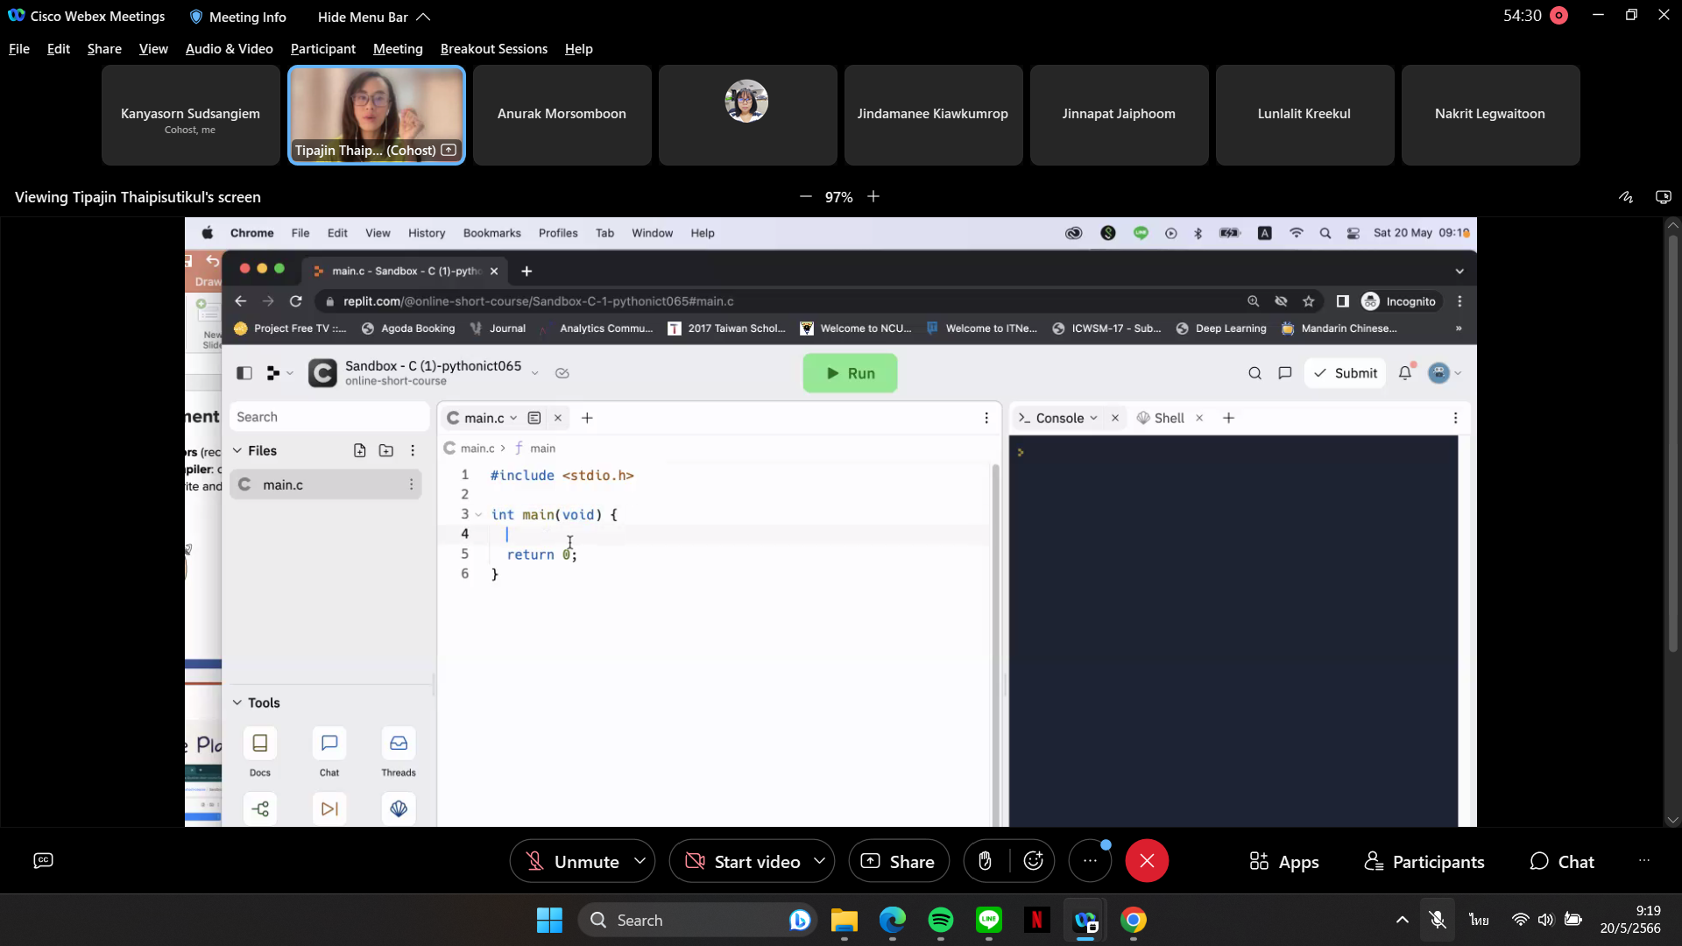Zoom in shared screen with plus
Image resolution: width=1682 pixels, height=946 pixels.
coord(873,197)
